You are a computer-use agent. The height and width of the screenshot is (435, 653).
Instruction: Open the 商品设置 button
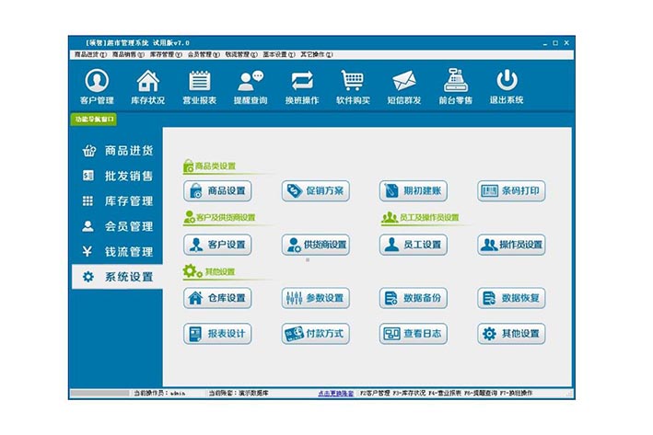(x=217, y=191)
